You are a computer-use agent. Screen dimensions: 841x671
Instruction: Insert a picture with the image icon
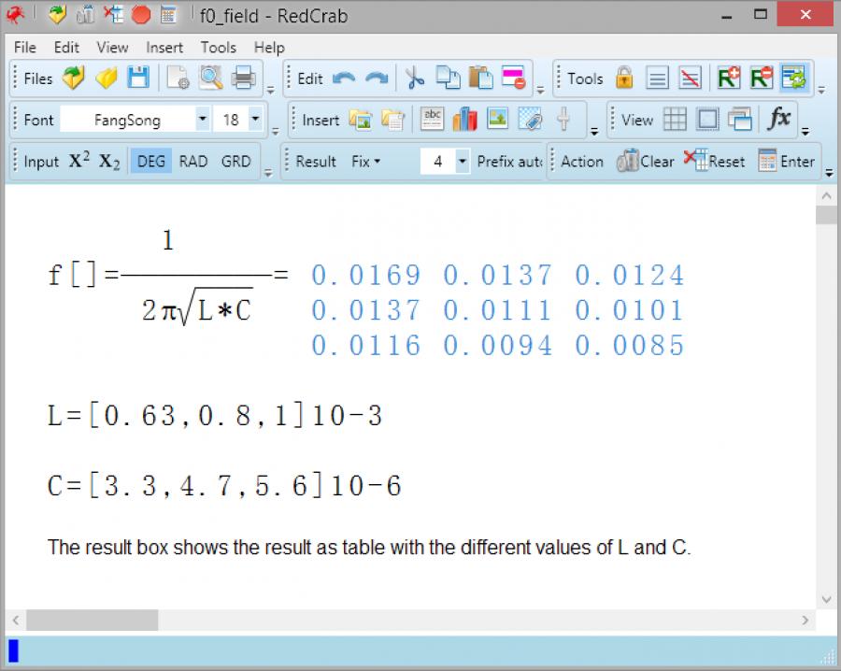(498, 119)
